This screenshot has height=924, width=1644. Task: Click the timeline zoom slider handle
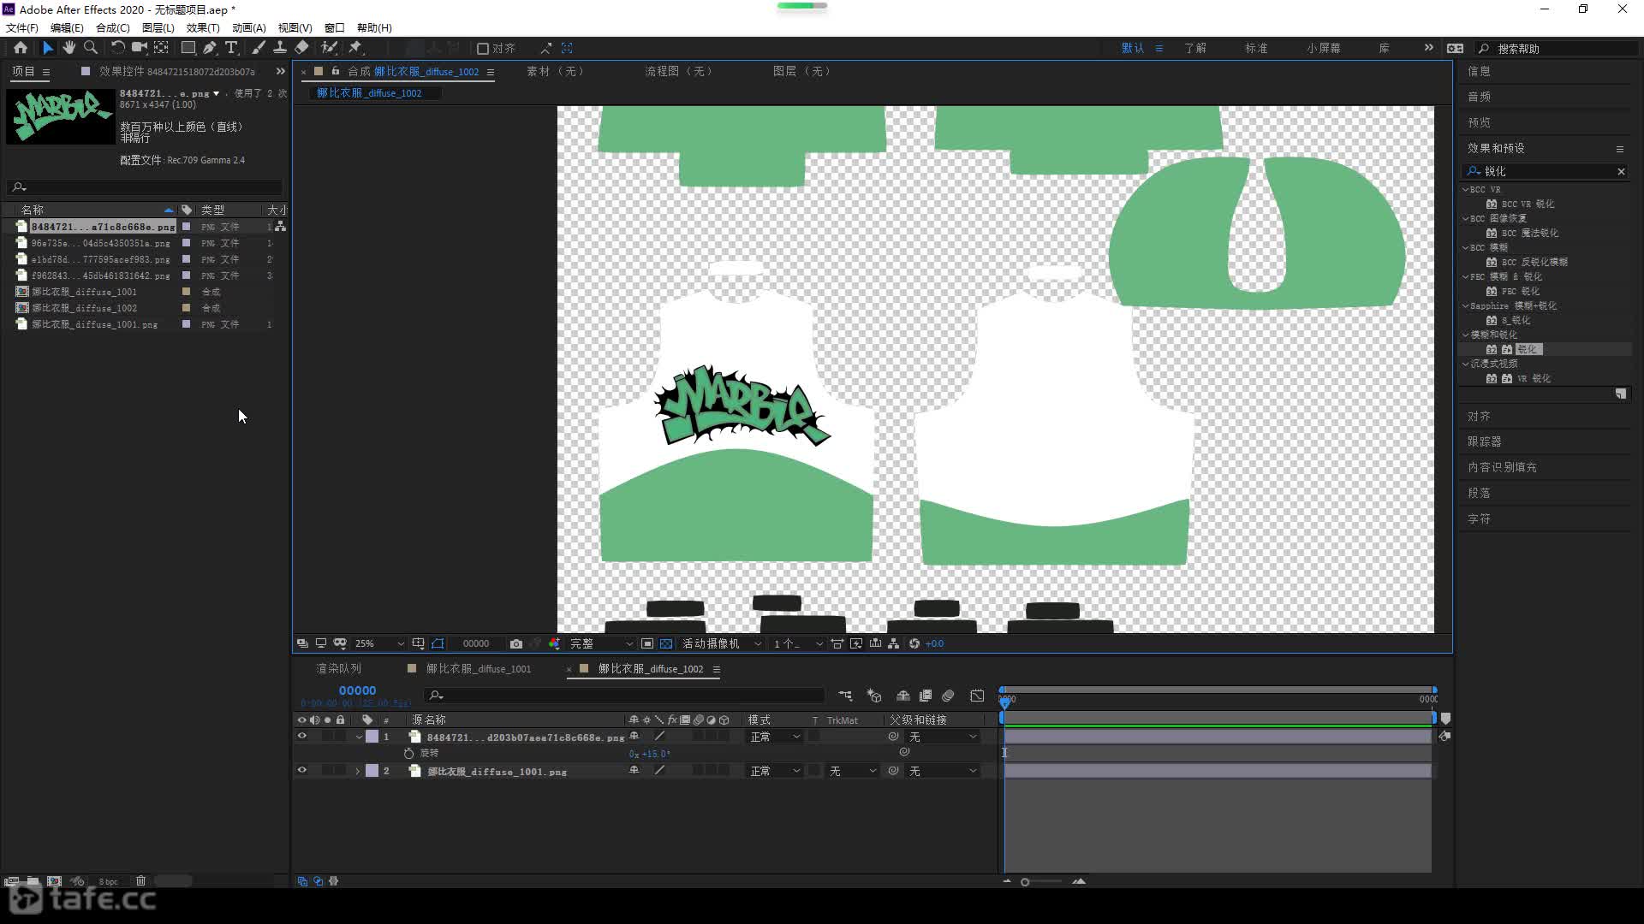pyautogui.click(x=1025, y=881)
